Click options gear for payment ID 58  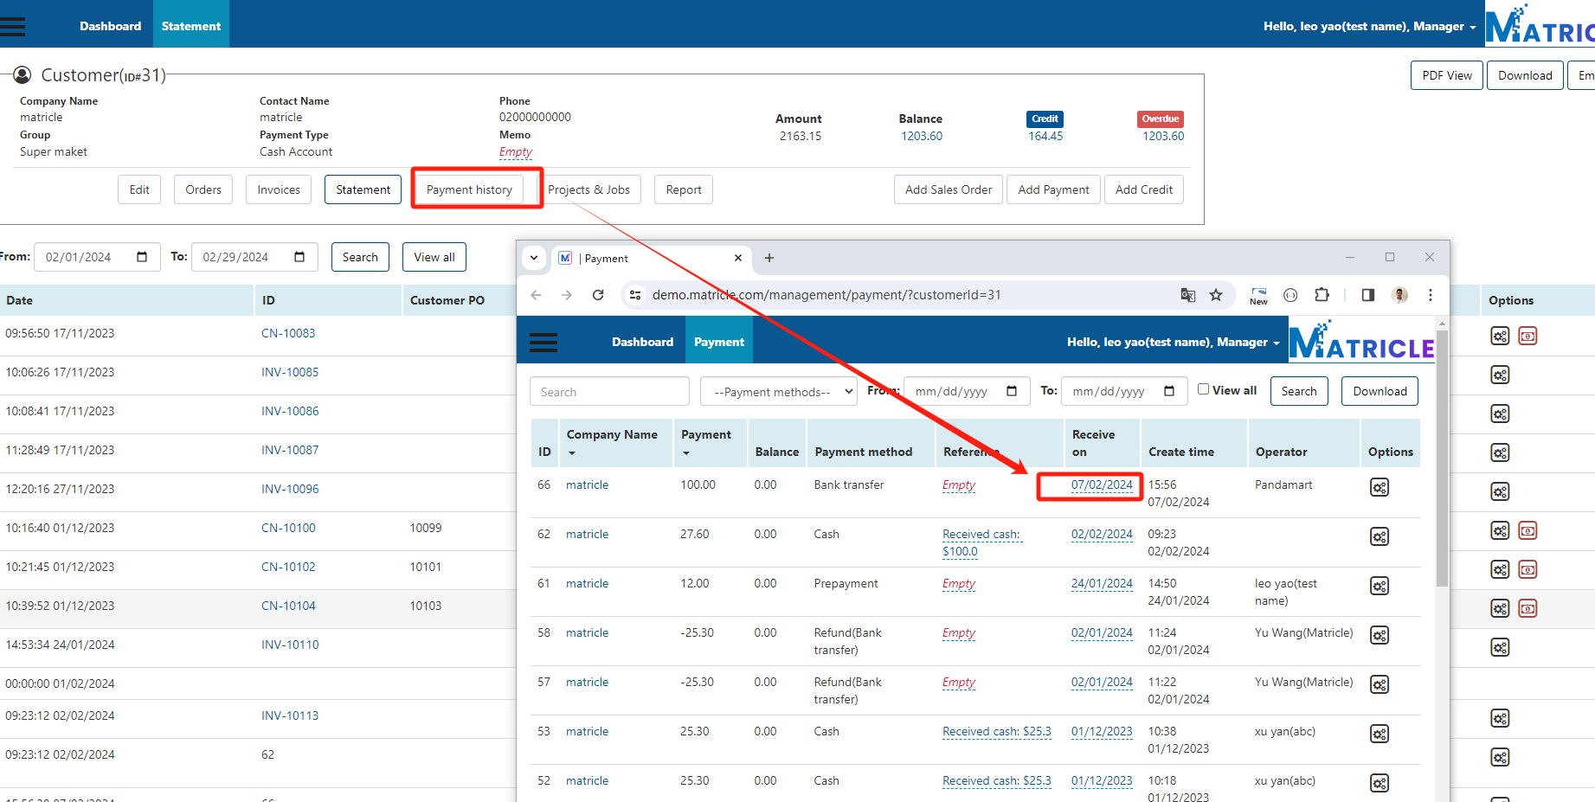[x=1380, y=635]
